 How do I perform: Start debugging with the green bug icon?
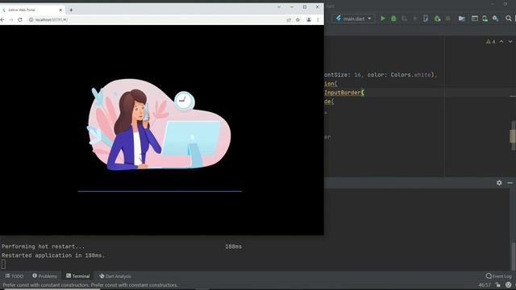coord(393,19)
